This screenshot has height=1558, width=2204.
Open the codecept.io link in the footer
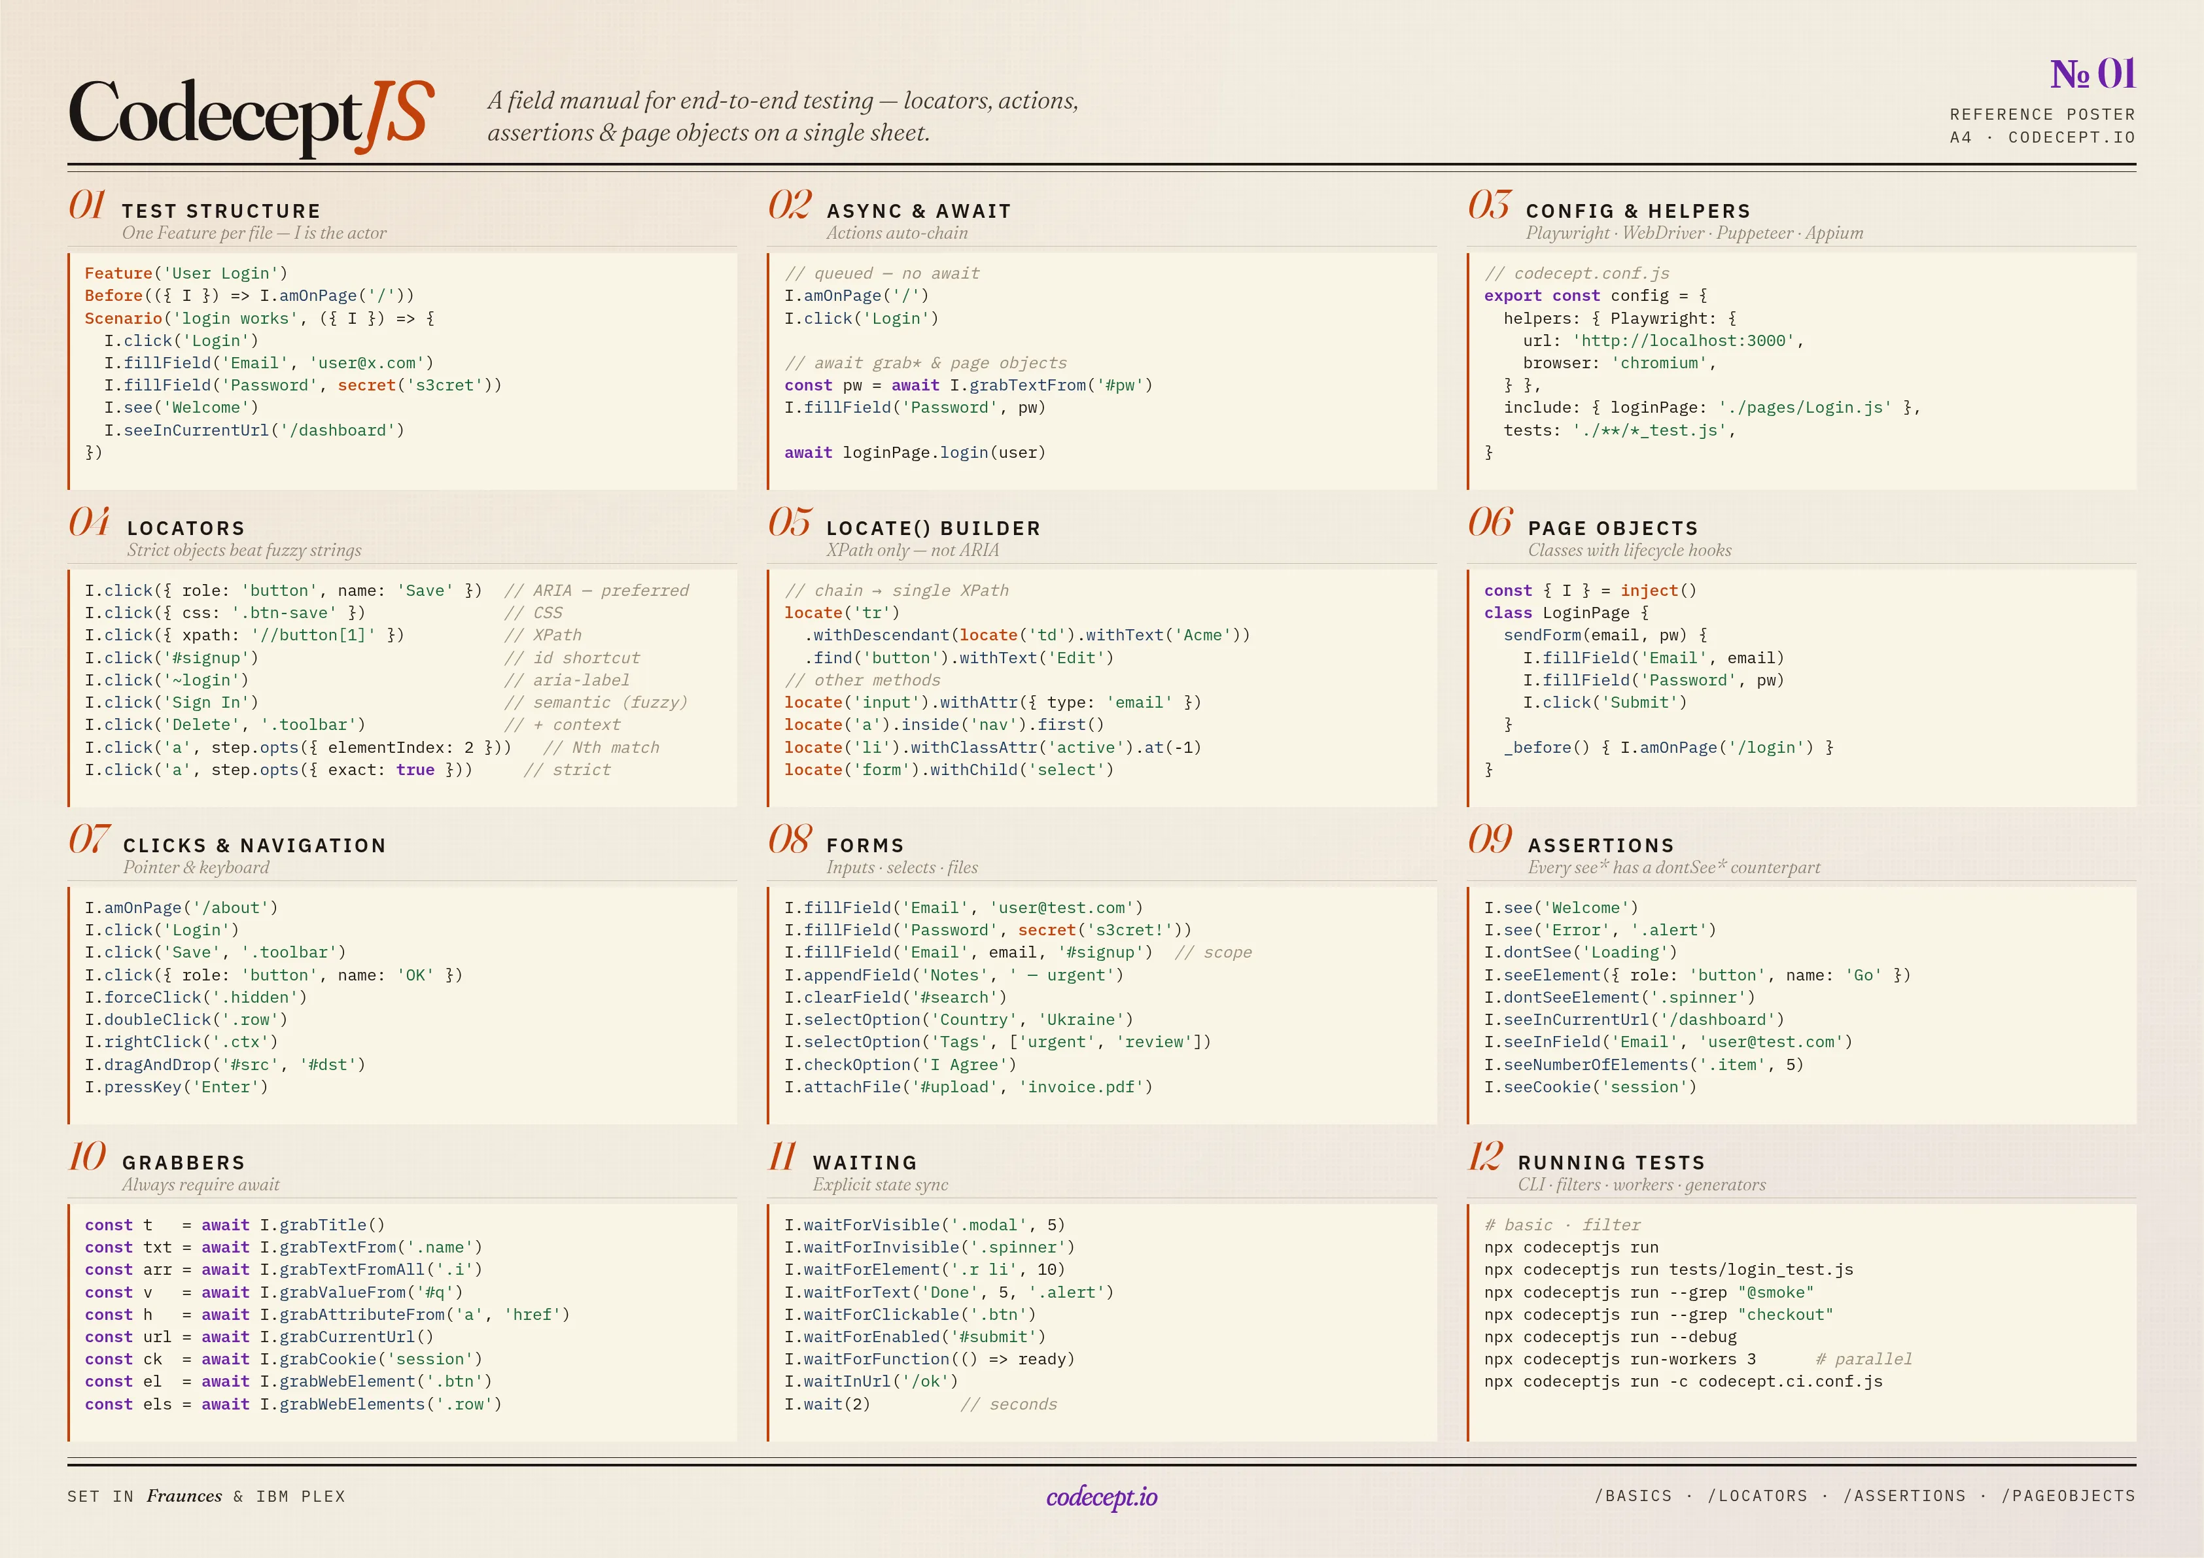pyautogui.click(x=1102, y=1497)
